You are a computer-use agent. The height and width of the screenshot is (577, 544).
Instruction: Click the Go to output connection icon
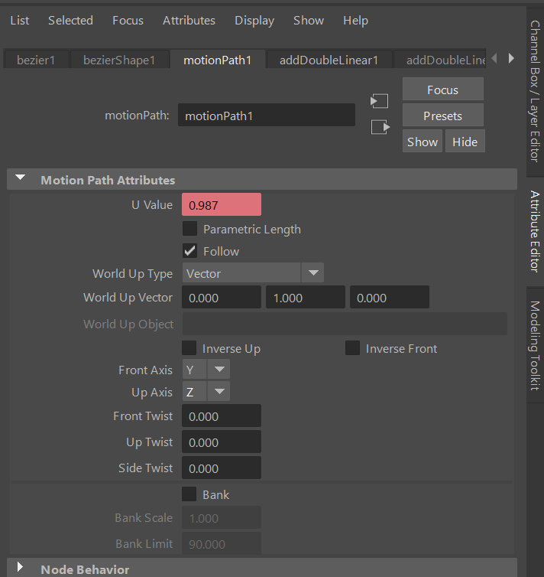tap(380, 127)
